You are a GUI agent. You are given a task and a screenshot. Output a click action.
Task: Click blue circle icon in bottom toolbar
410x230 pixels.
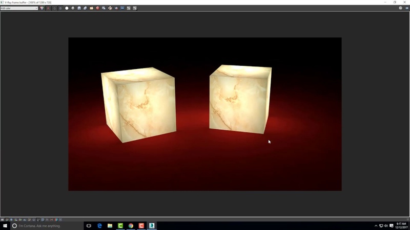[11, 220]
